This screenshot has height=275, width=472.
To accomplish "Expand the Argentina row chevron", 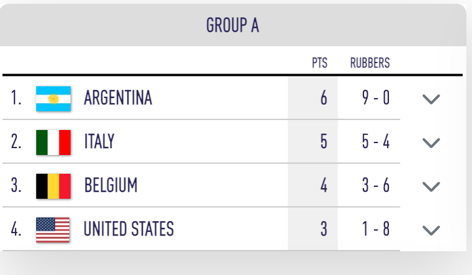I will click(x=431, y=99).
